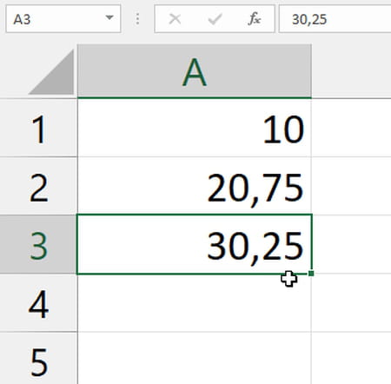Select row 2 header

point(38,186)
